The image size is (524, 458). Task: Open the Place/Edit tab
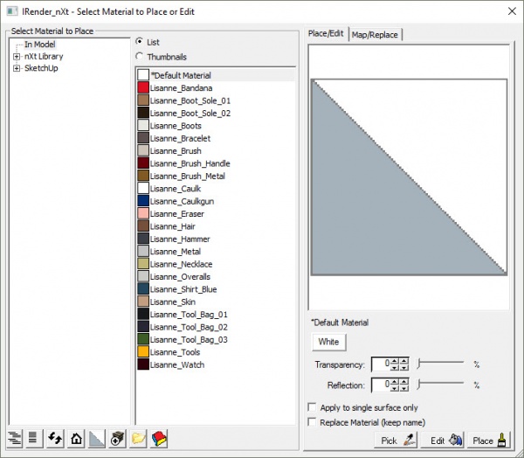[x=327, y=34]
